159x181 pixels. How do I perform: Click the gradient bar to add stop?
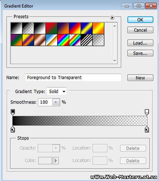pos(80,121)
